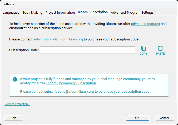178x125 pixels.
Task: Open the Book Making tab
Action: tap(32, 12)
